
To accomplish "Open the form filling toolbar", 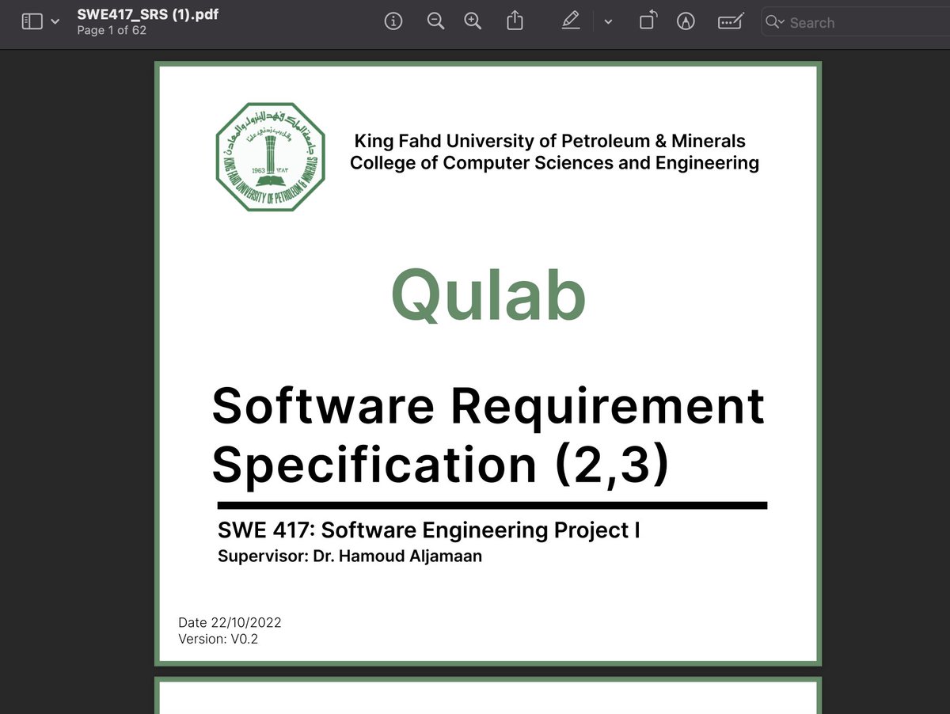I will point(730,22).
